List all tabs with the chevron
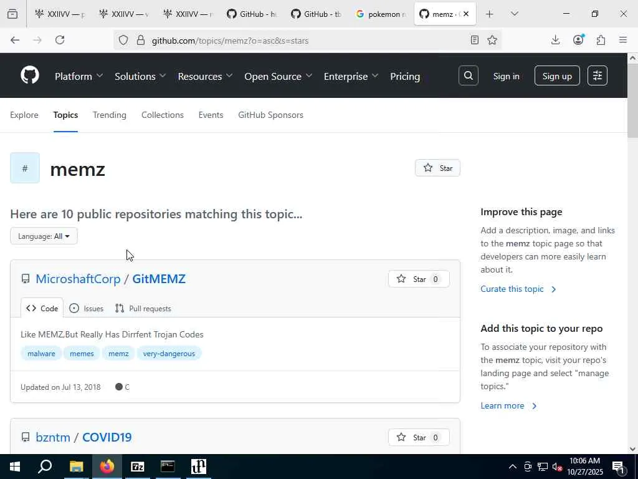638x479 pixels. coord(514,14)
